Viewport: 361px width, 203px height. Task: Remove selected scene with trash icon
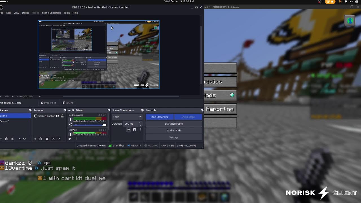pos(6,139)
